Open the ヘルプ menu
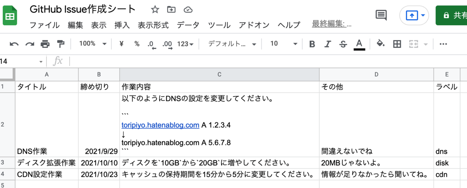This screenshot has height=188, width=467. coord(289,25)
